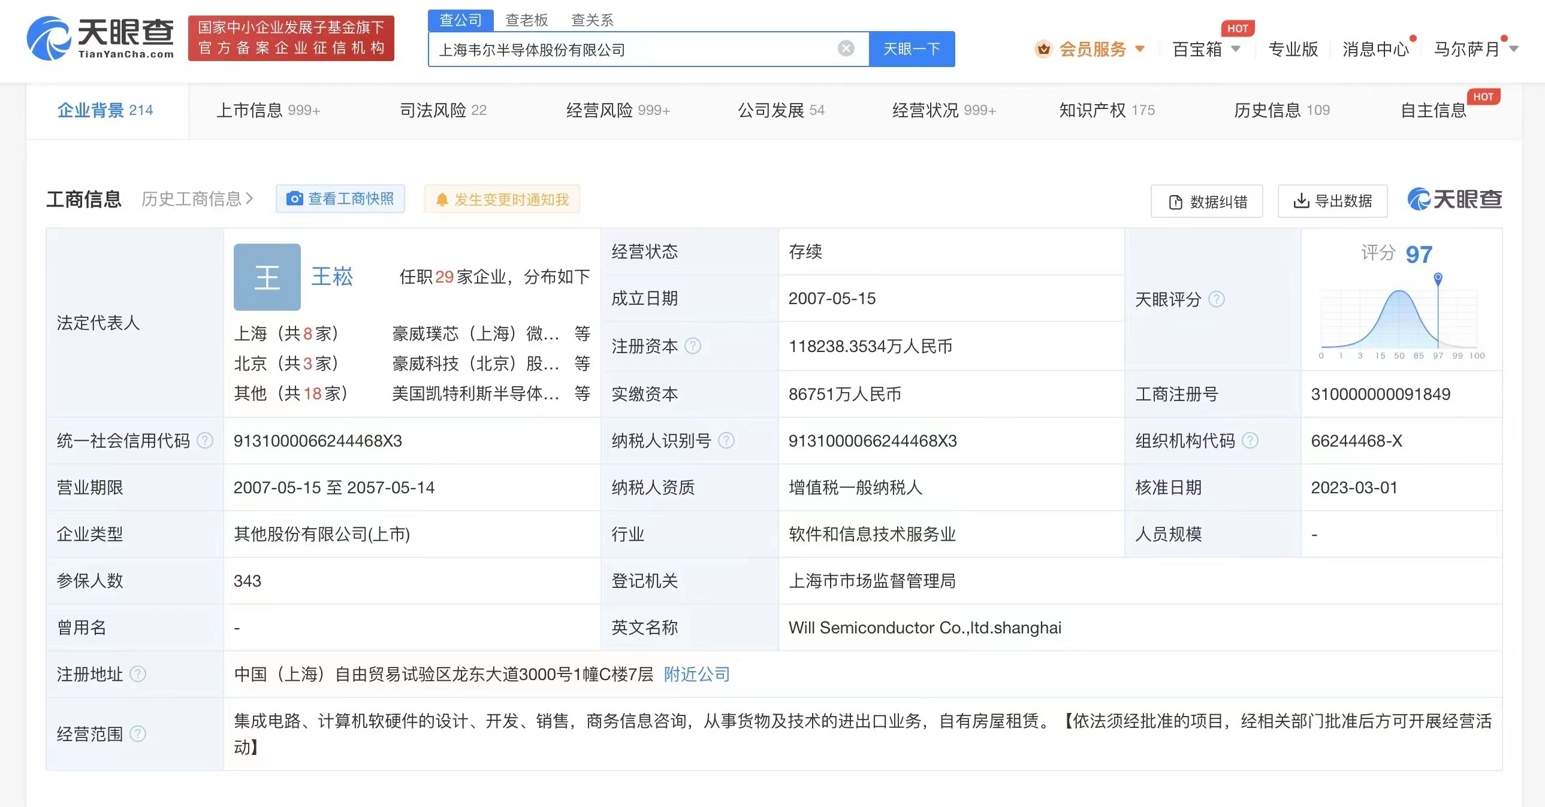Click the 数据纠错 correction icon
Viewport: 1545px width, 807px height.
click(x=1175, y=201)
